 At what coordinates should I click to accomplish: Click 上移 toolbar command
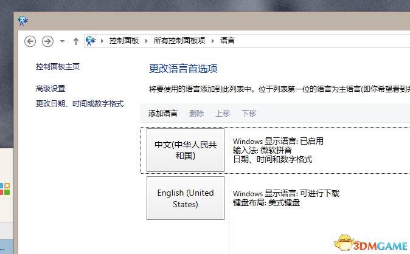pos(223,113)
